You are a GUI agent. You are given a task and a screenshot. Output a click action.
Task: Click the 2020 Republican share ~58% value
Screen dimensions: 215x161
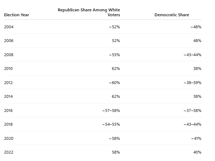[115, 138]
